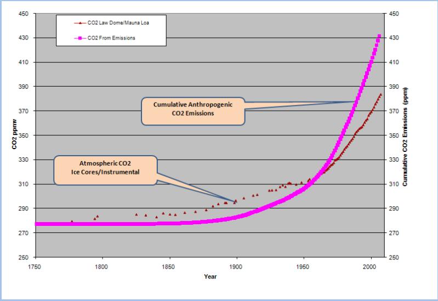Click the 250 label on the left axis
This screenshot has height=301, width=438.
[x=24, y=257]
